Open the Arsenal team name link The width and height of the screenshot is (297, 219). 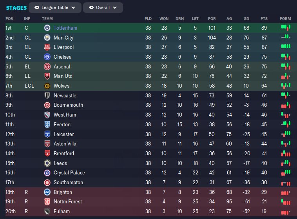pyautogui.click(x=62, y=66)
